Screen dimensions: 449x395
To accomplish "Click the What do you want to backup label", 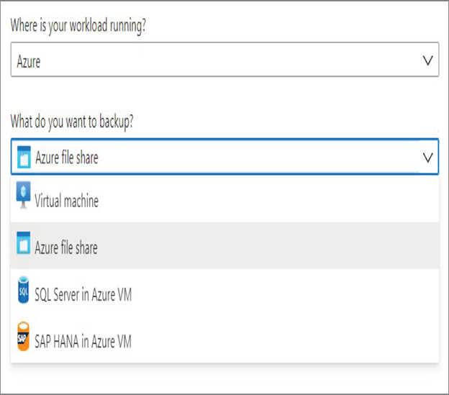I will click(x=72, y=122).
